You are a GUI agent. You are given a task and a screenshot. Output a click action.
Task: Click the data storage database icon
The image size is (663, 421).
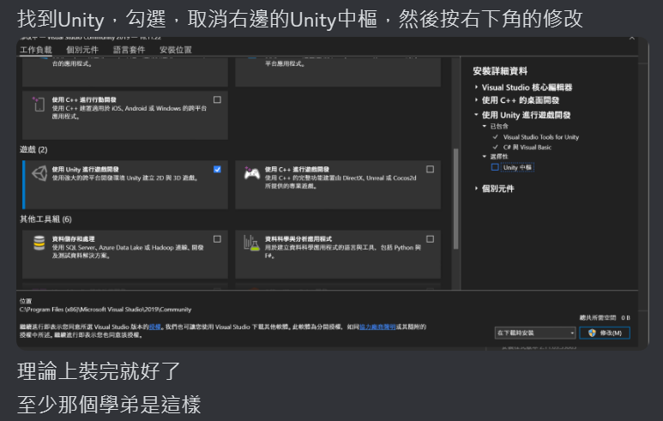click(39, 243)
